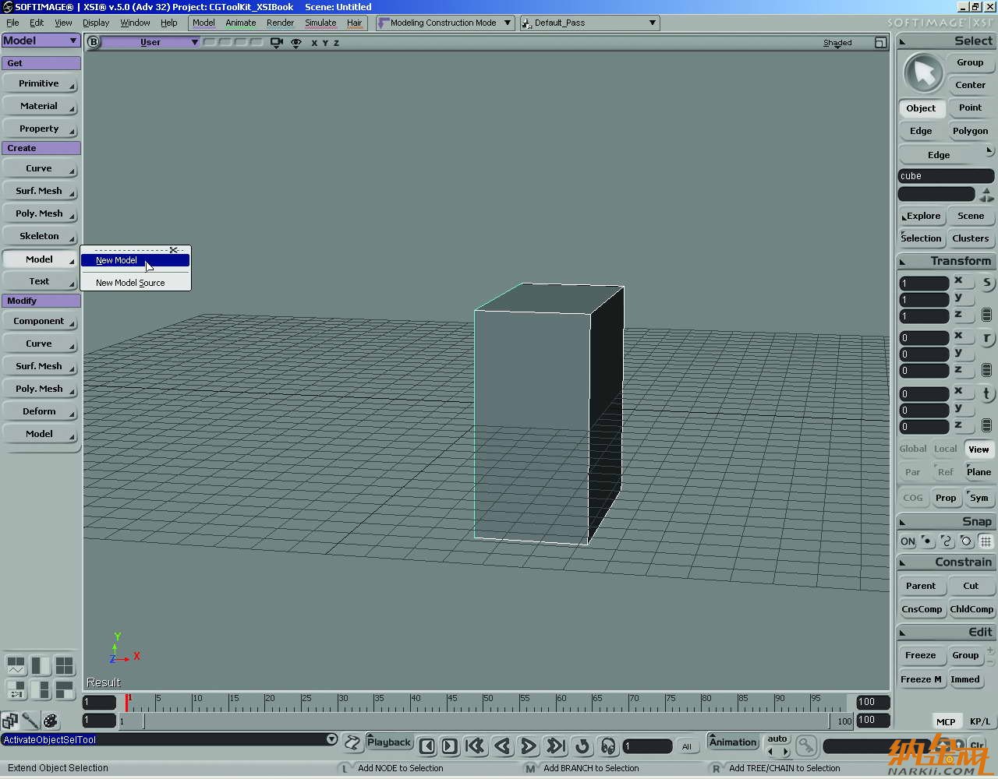Enable Object selection filter
Screen dimensions: 998x779
tap(921, 108)
